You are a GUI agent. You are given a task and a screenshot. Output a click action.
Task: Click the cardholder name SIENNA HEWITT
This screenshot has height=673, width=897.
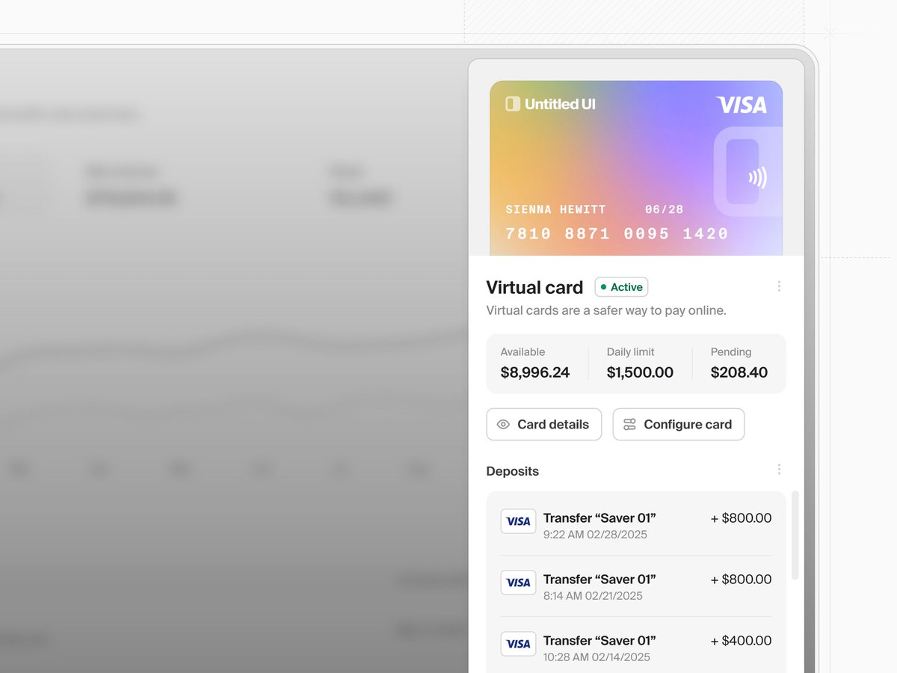click(555, 209)
